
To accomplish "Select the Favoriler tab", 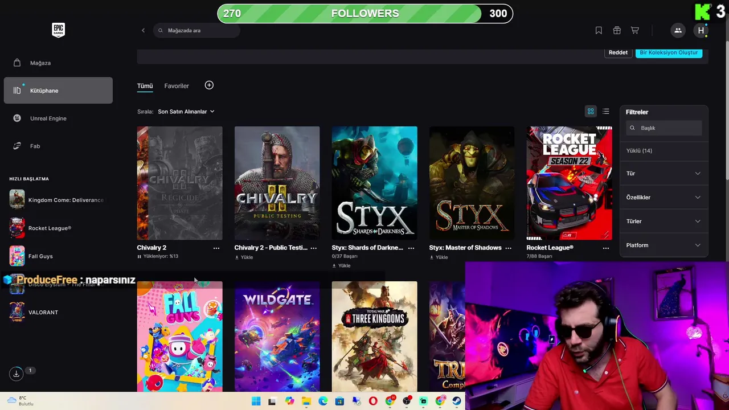I will click(x=177, y=86).
